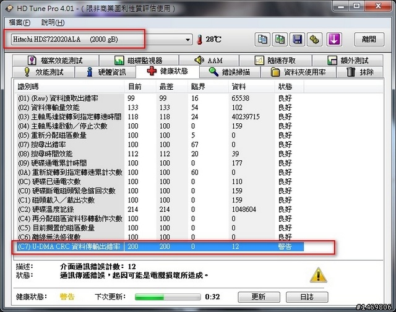Click the HD Tune Pro title bar icon
396x312 pixels.
pos(9,8)
